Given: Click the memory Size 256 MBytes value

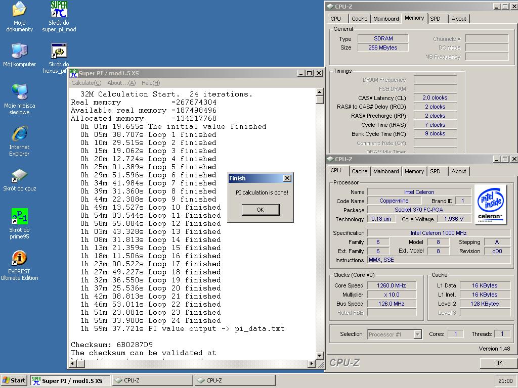Looking at the screenshot, I should pos(383,47).
